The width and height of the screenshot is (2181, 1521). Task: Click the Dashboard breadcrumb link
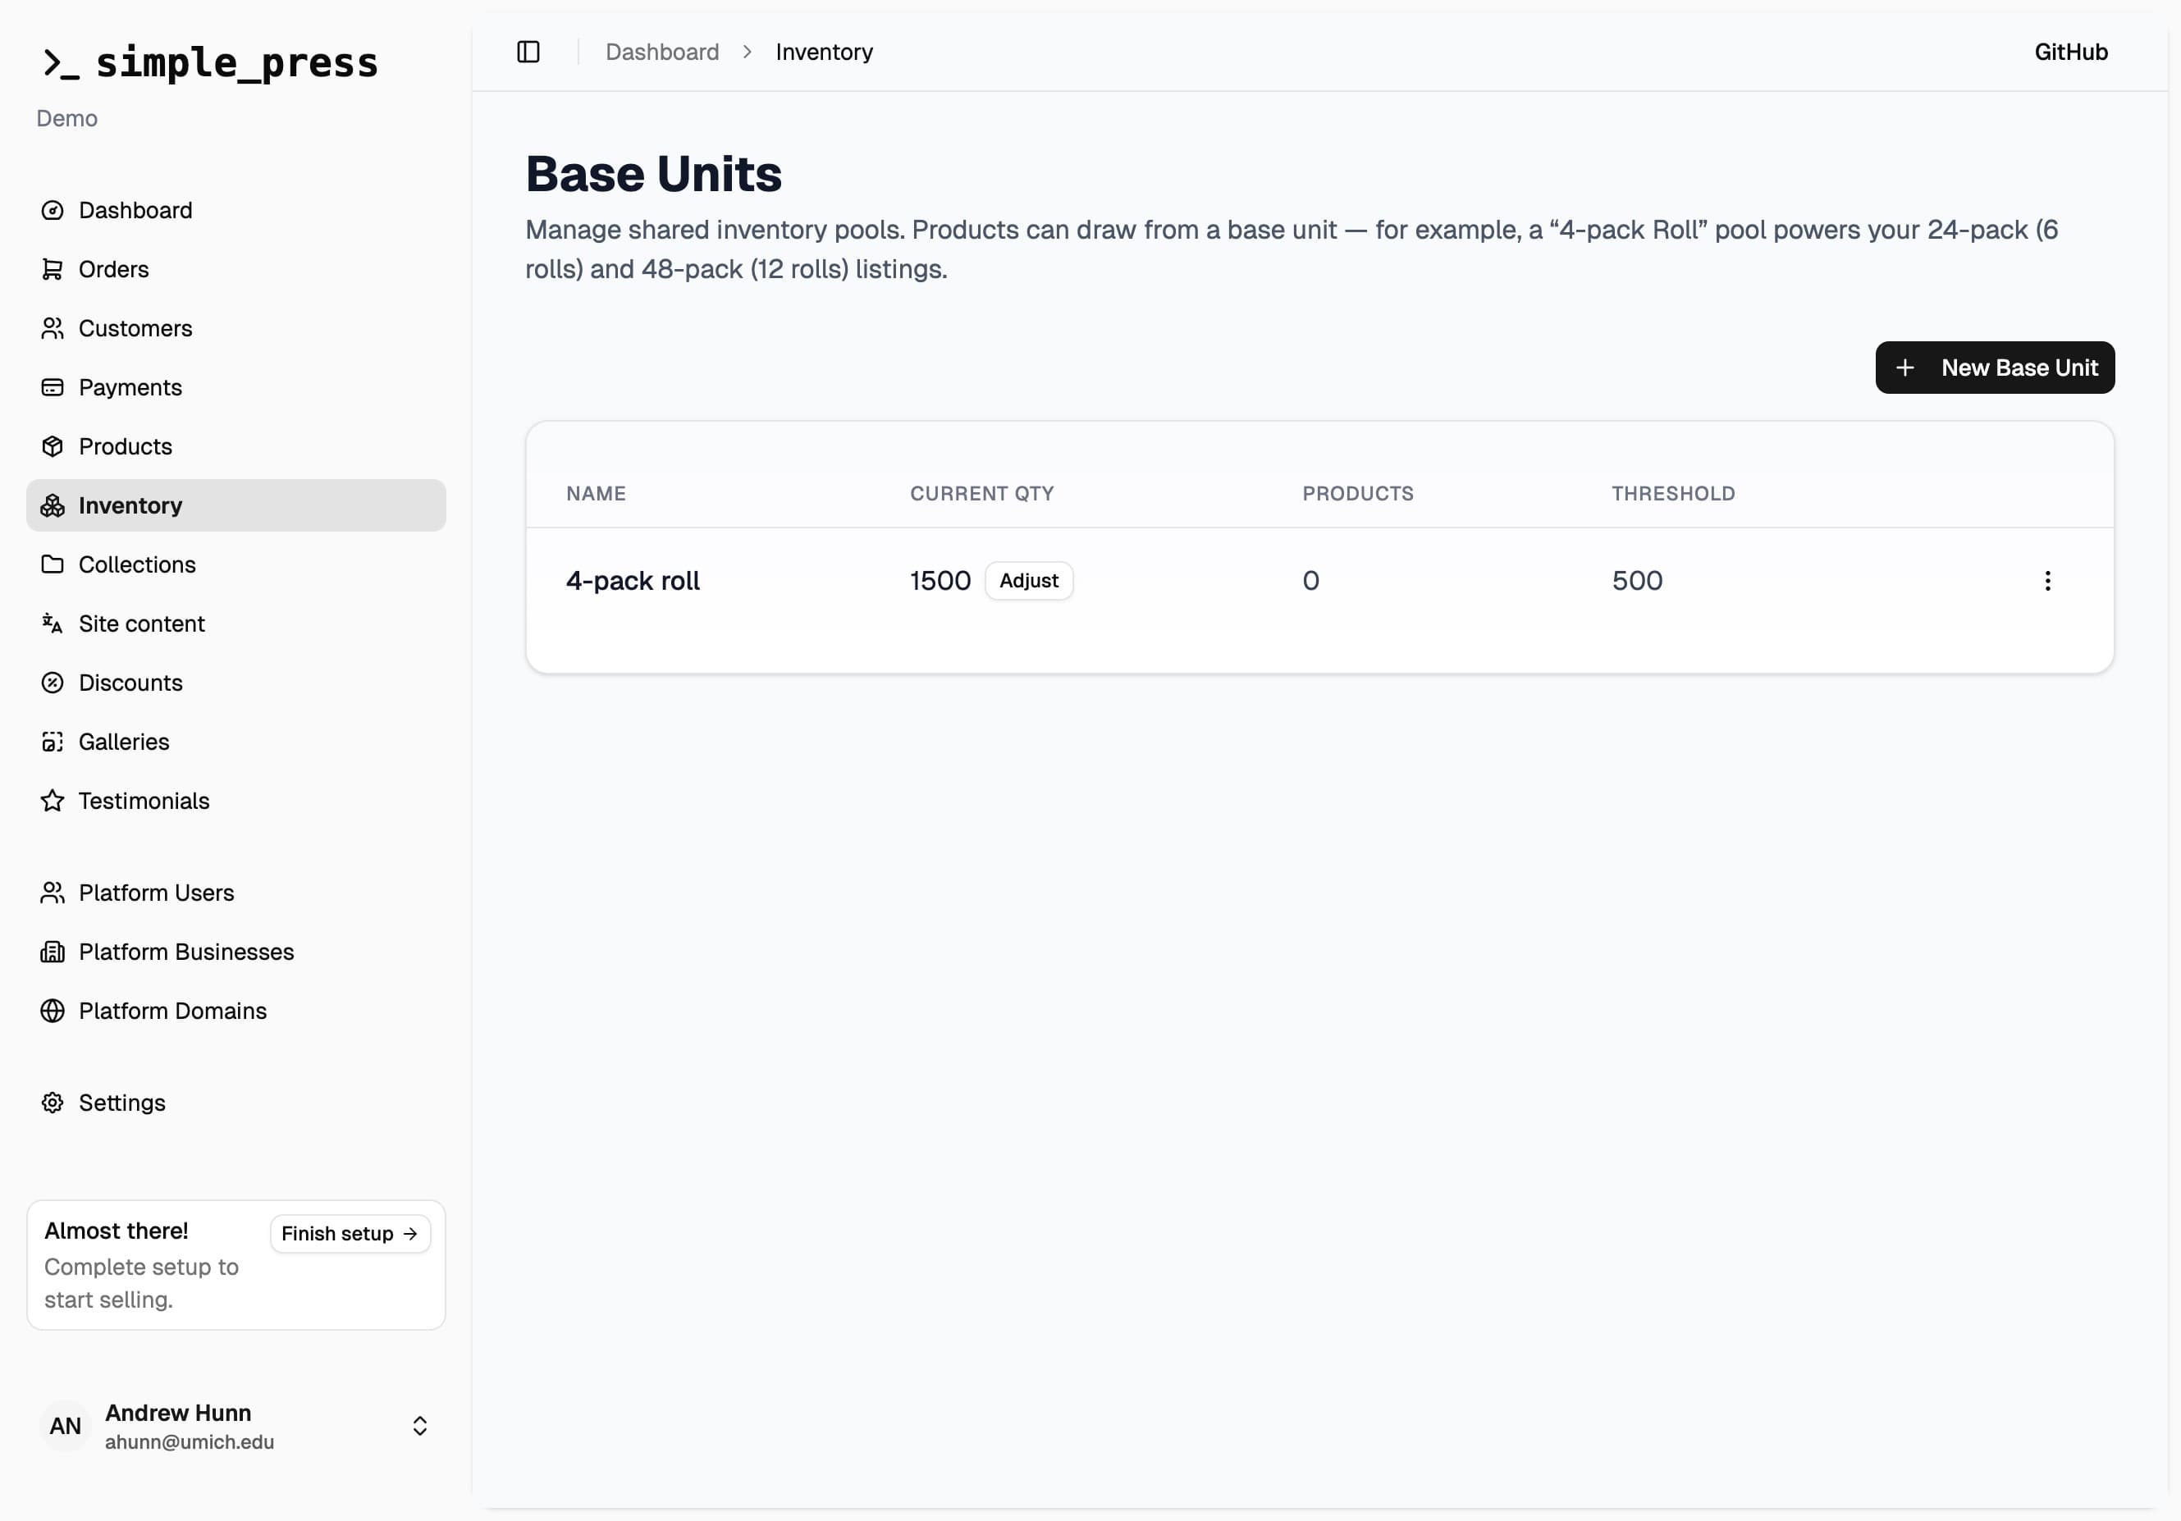tap(662, 52)
